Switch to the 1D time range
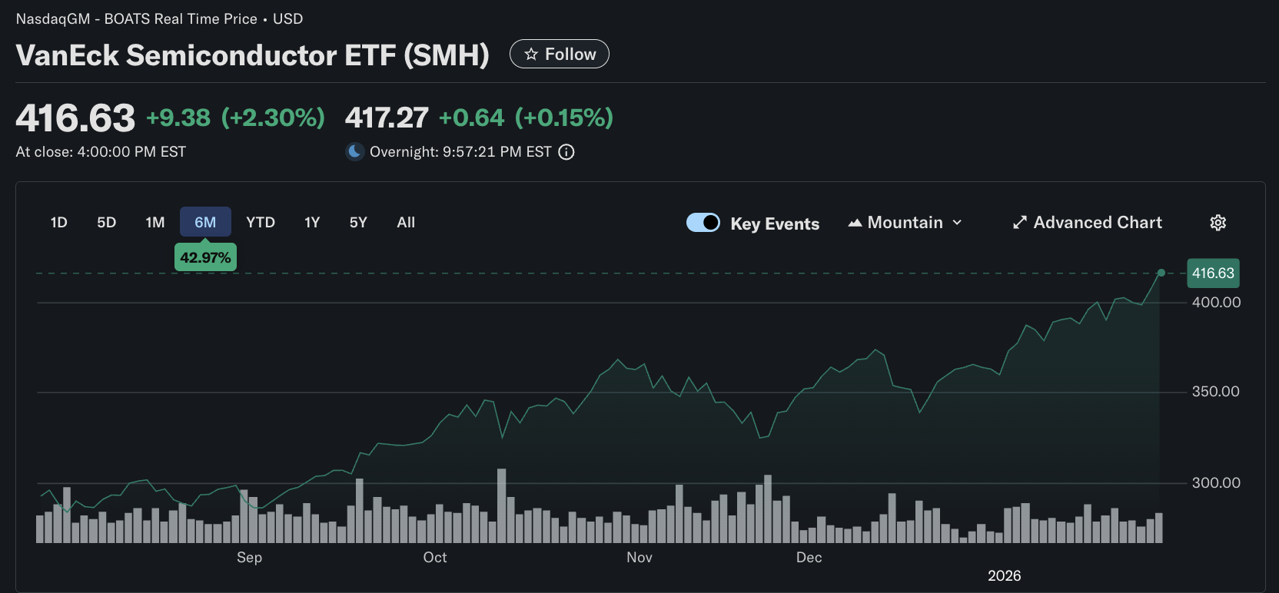The image size is (1279, 593). 58,222
